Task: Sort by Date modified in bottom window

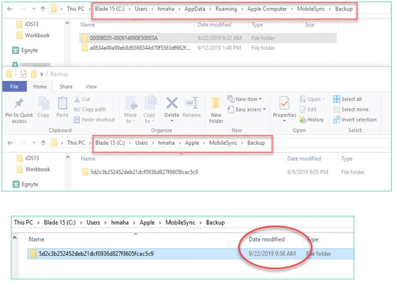Action: (266, 239)
